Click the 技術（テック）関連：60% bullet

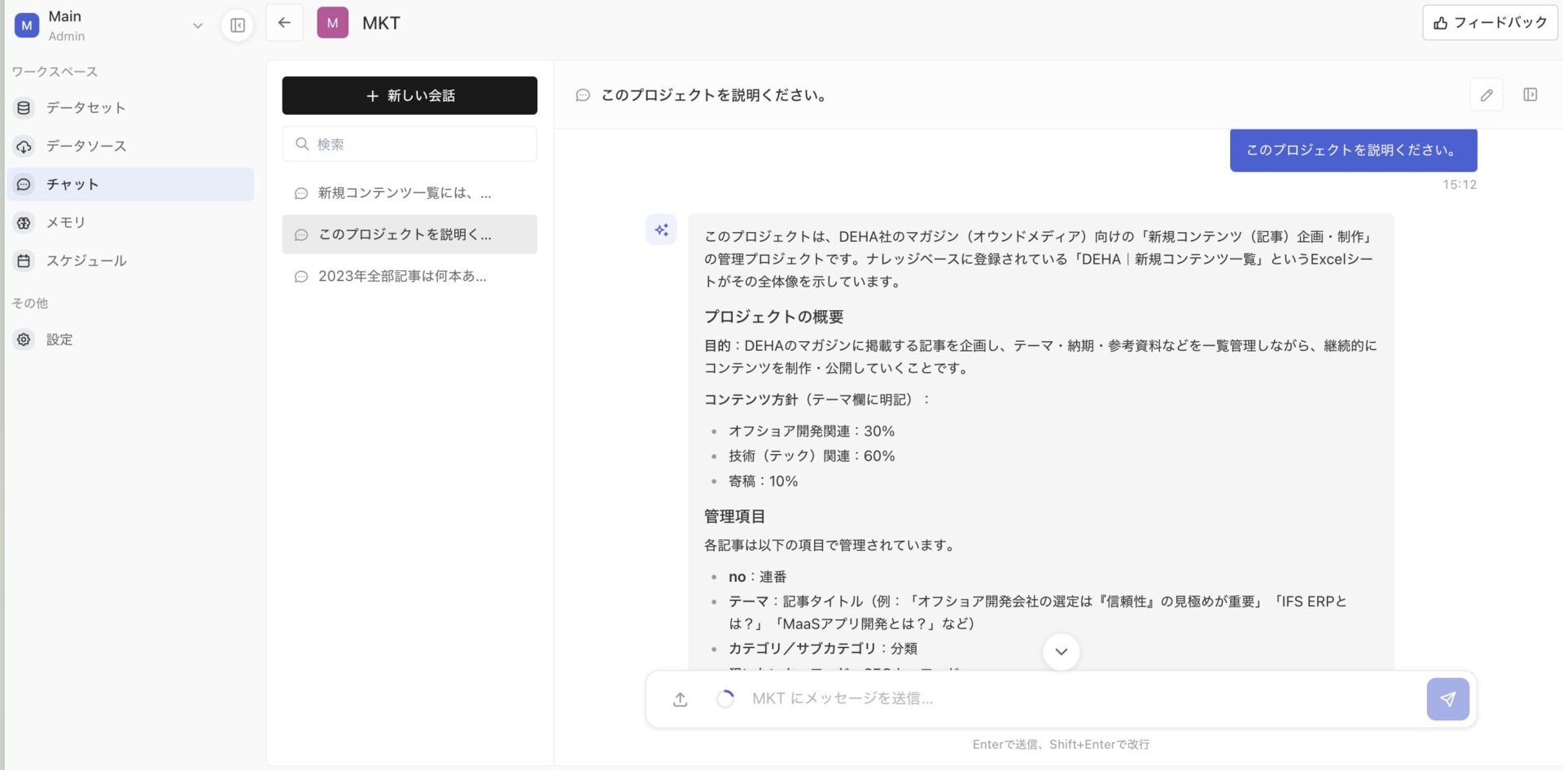click(x=812, y=456)
